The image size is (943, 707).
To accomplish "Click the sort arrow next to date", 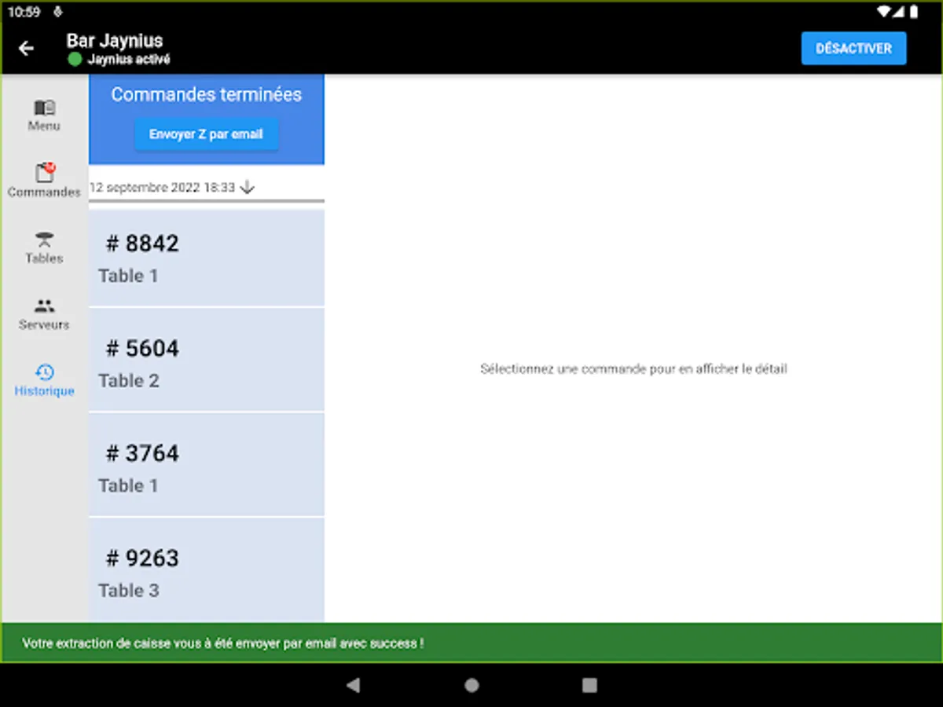I will point(247,188).
